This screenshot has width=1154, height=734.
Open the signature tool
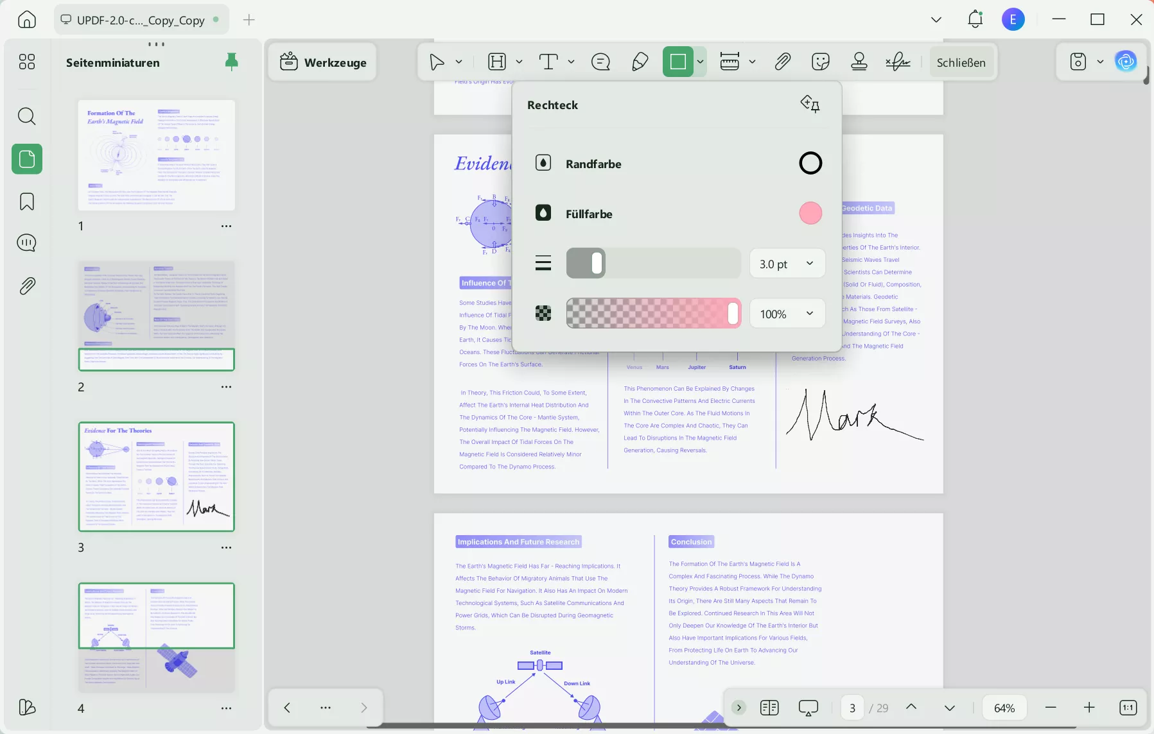click(898, 62)
